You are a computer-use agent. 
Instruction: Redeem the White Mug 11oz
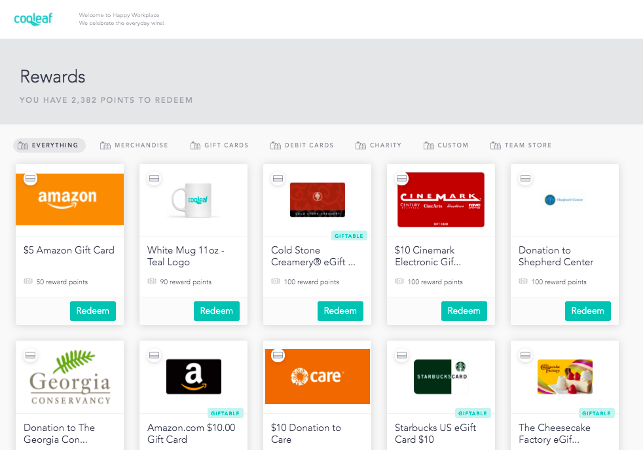point(217,311)
